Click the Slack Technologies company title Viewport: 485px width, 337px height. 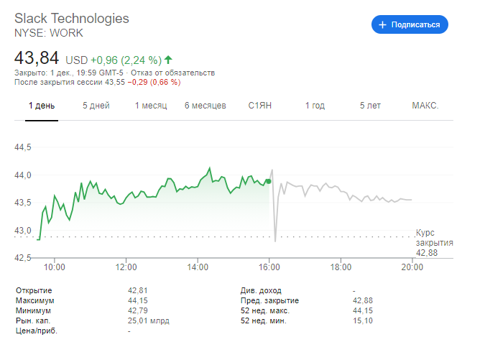pos(72,18)
